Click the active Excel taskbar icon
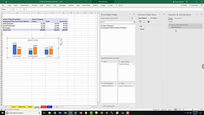Image resolution: width=204 pixels, height=115 pixels. point(70,113)
